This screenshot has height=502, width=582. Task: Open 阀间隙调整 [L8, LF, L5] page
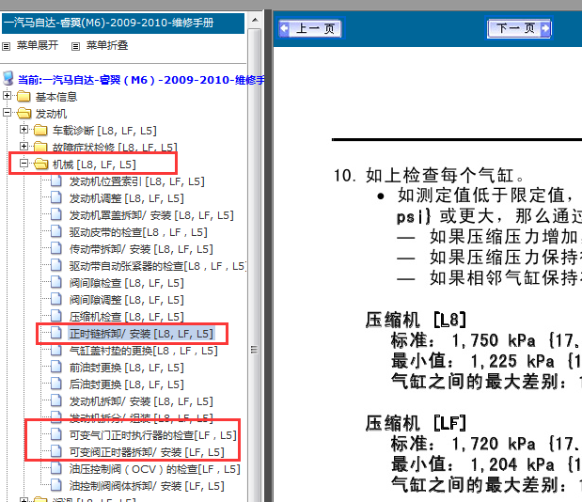coord(126,300)
